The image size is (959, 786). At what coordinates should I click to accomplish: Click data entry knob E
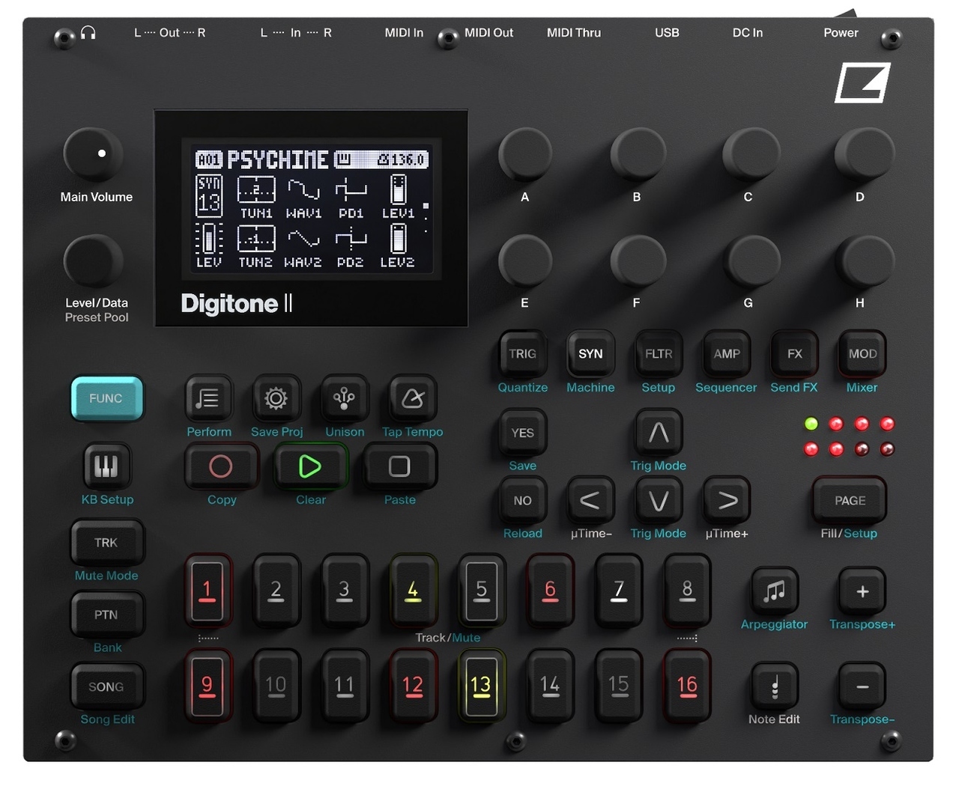coord(525,261)
